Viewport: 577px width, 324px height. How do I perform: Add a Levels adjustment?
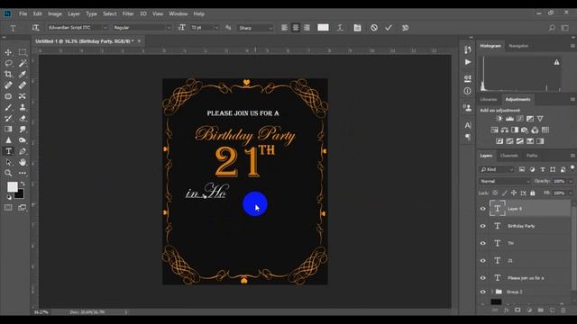click(x=509, y=119)
